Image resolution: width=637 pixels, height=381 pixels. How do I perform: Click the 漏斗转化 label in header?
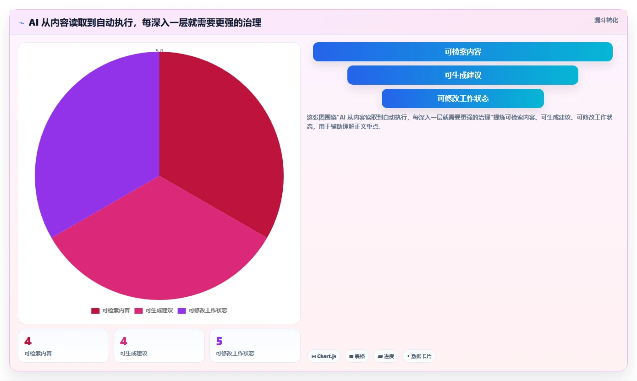606,20
